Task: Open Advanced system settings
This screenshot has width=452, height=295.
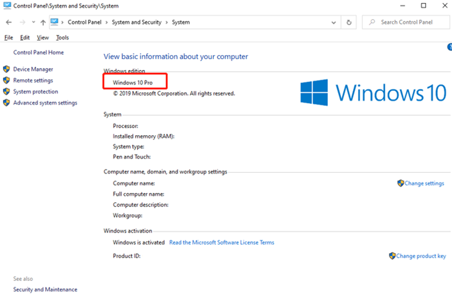Action: [x=45, y=103]
